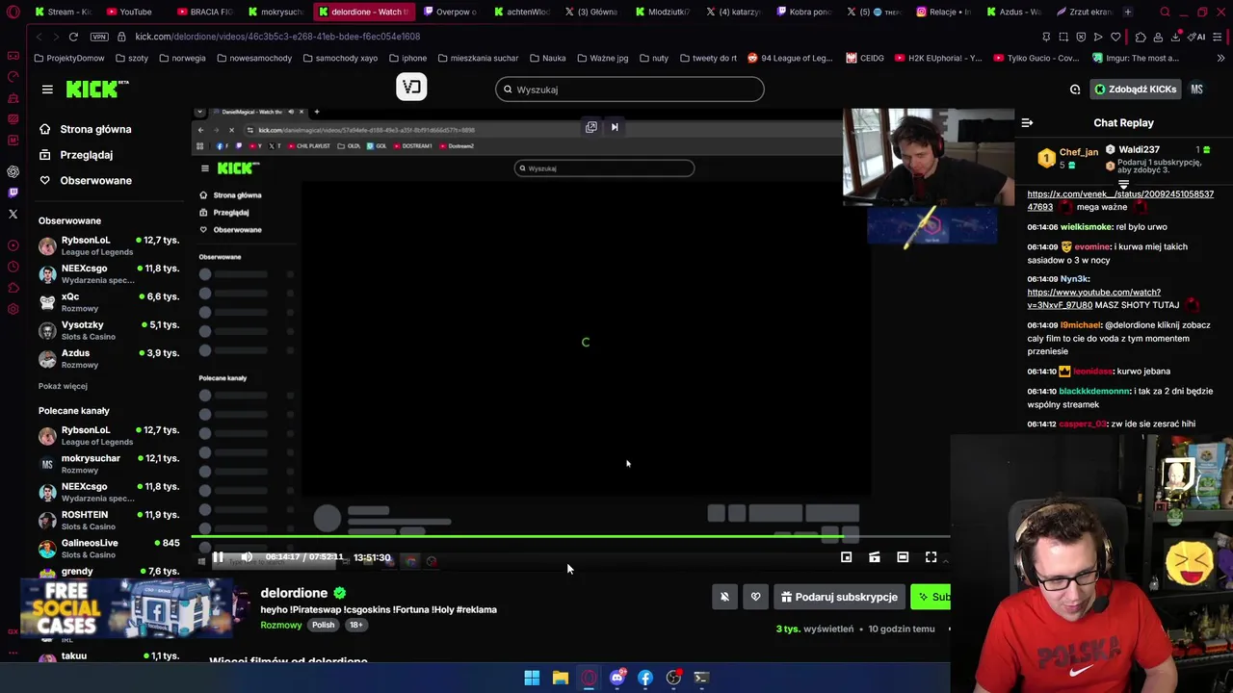
Task: Switch to the YouTube browser tab
Action: point(130,12)
